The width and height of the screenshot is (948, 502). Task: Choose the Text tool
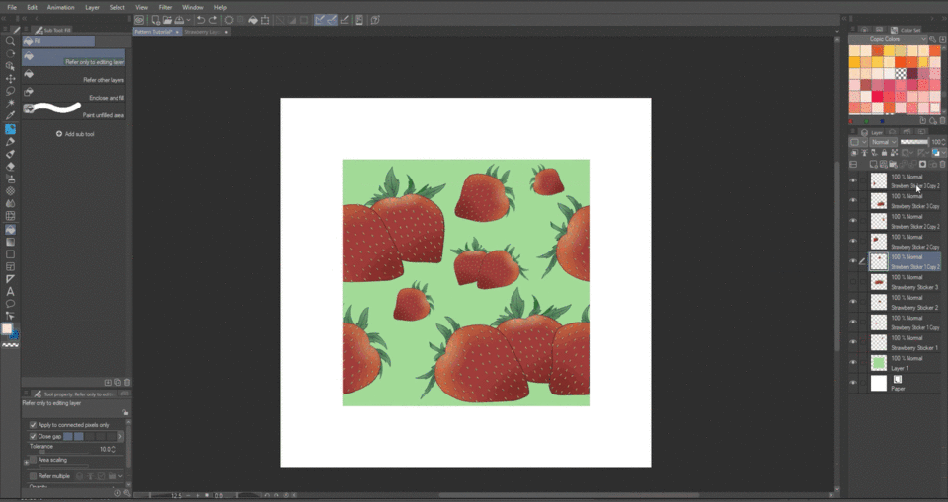point(10,291)
